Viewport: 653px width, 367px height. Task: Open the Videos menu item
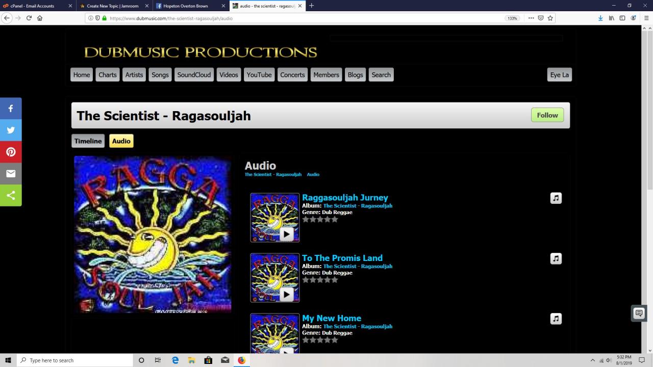[229, 75]
